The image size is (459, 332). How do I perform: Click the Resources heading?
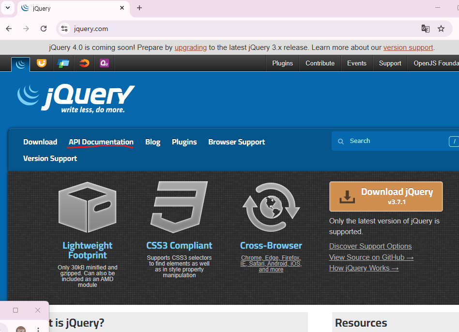[x=361, y=323]
